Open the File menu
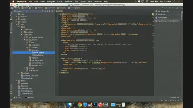Viewport: 193px width, 108px height. (30, 1)
